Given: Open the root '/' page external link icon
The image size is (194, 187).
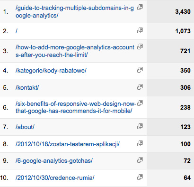Looking at the screenshot, I should (140, 30).
